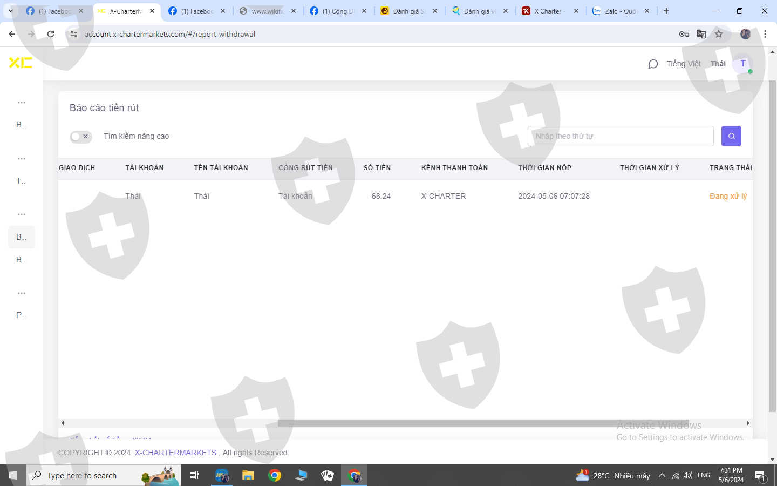
Task: Close the X Charter tab
Action: click(576, 11)
